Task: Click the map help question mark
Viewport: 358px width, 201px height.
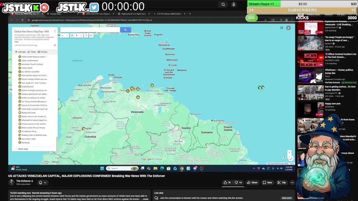Action: tap(284, 157)
